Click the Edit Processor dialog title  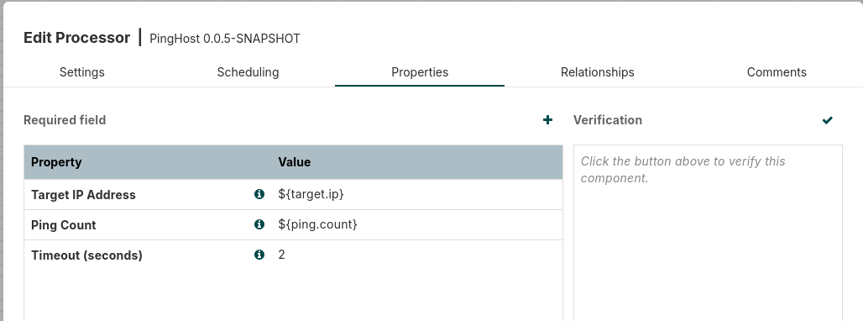(x=76, y=38)
